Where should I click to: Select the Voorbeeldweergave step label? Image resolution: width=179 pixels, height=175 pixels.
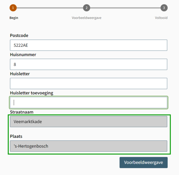pos(87,18)
